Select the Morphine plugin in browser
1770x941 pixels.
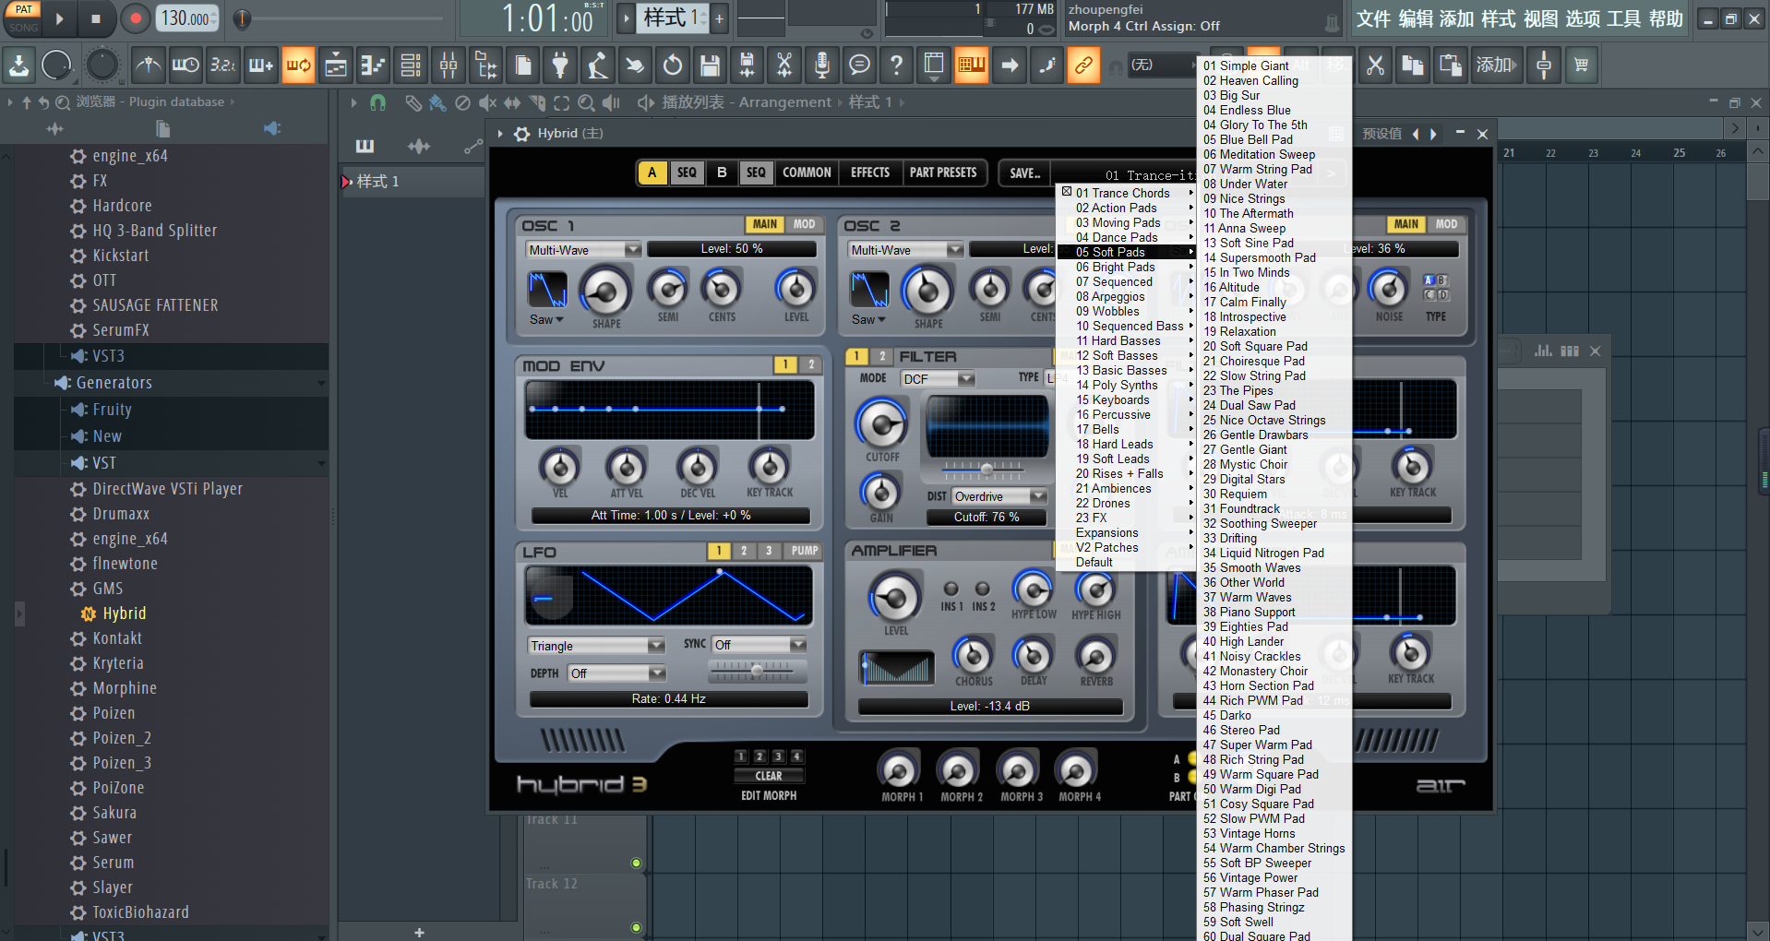tap(125, 688)
